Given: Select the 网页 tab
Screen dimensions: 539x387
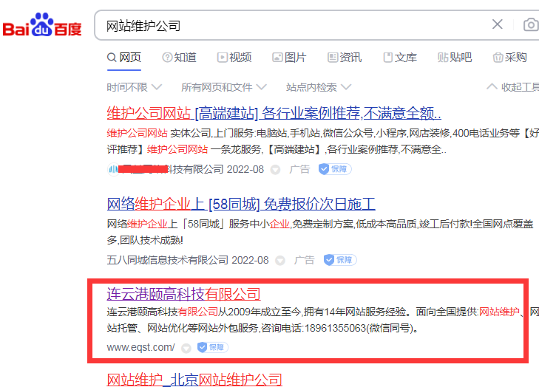Looking at the screenshot, I should pyautogui.click(x=124, y=58).
